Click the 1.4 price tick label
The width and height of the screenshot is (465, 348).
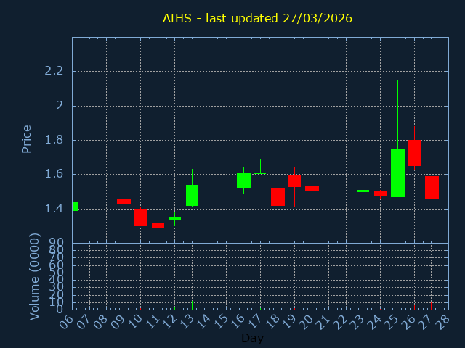54,209
